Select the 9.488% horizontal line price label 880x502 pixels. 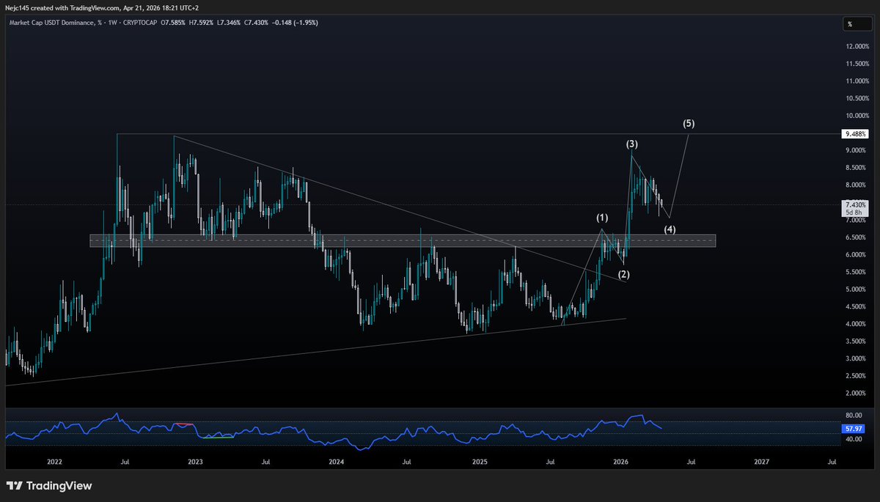pos(856,134)
